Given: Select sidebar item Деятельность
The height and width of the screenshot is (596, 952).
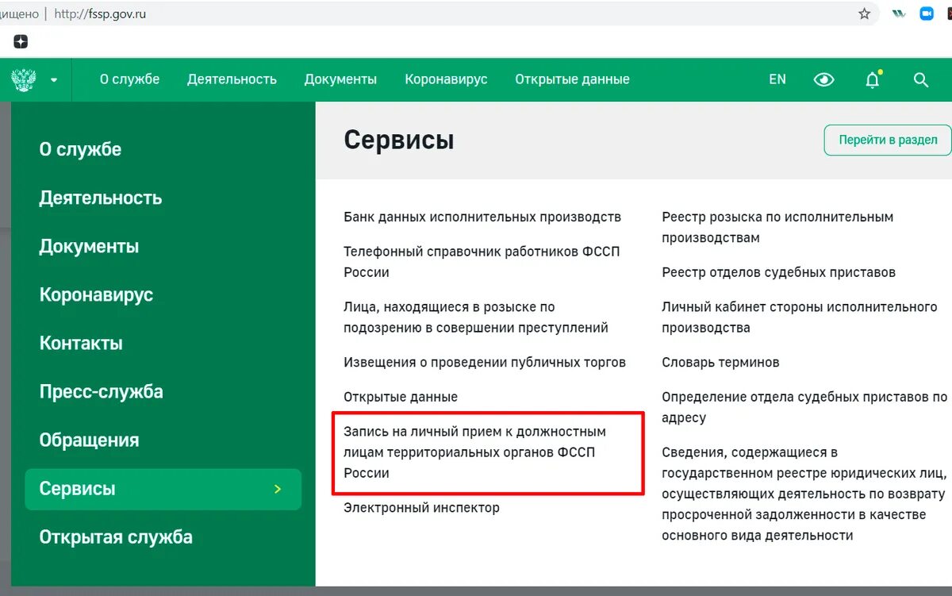Looking at the screenshot, I should click(x=101, y=198).
